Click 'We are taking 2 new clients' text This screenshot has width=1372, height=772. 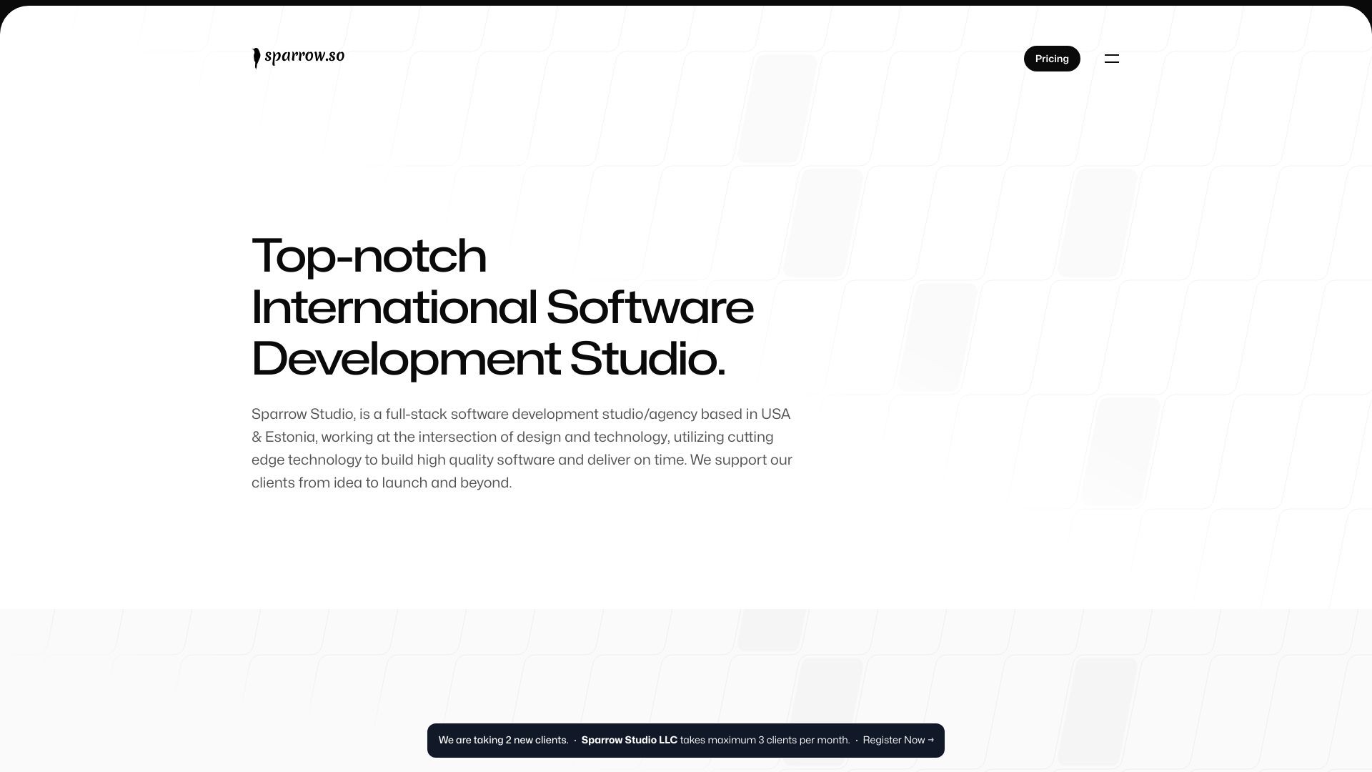tap(503, 740)
